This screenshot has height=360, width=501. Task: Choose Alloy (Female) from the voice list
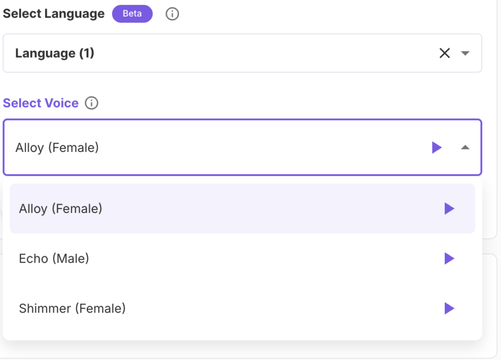click(x=61, y=209)
